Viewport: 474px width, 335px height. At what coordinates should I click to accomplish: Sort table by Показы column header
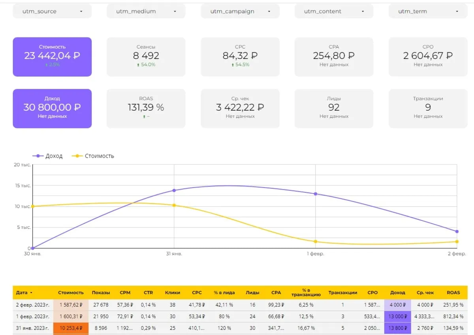coord(101,293)
